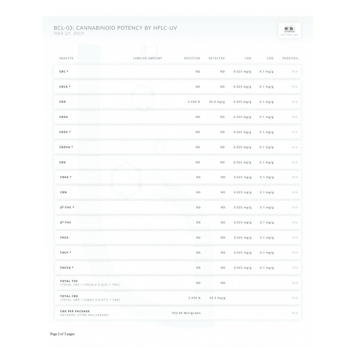Click the TOTAL CBD formula text
The height and width of the screenshot is (356, 356).
pos(90,300)
